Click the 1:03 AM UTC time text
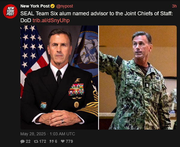 62,134
